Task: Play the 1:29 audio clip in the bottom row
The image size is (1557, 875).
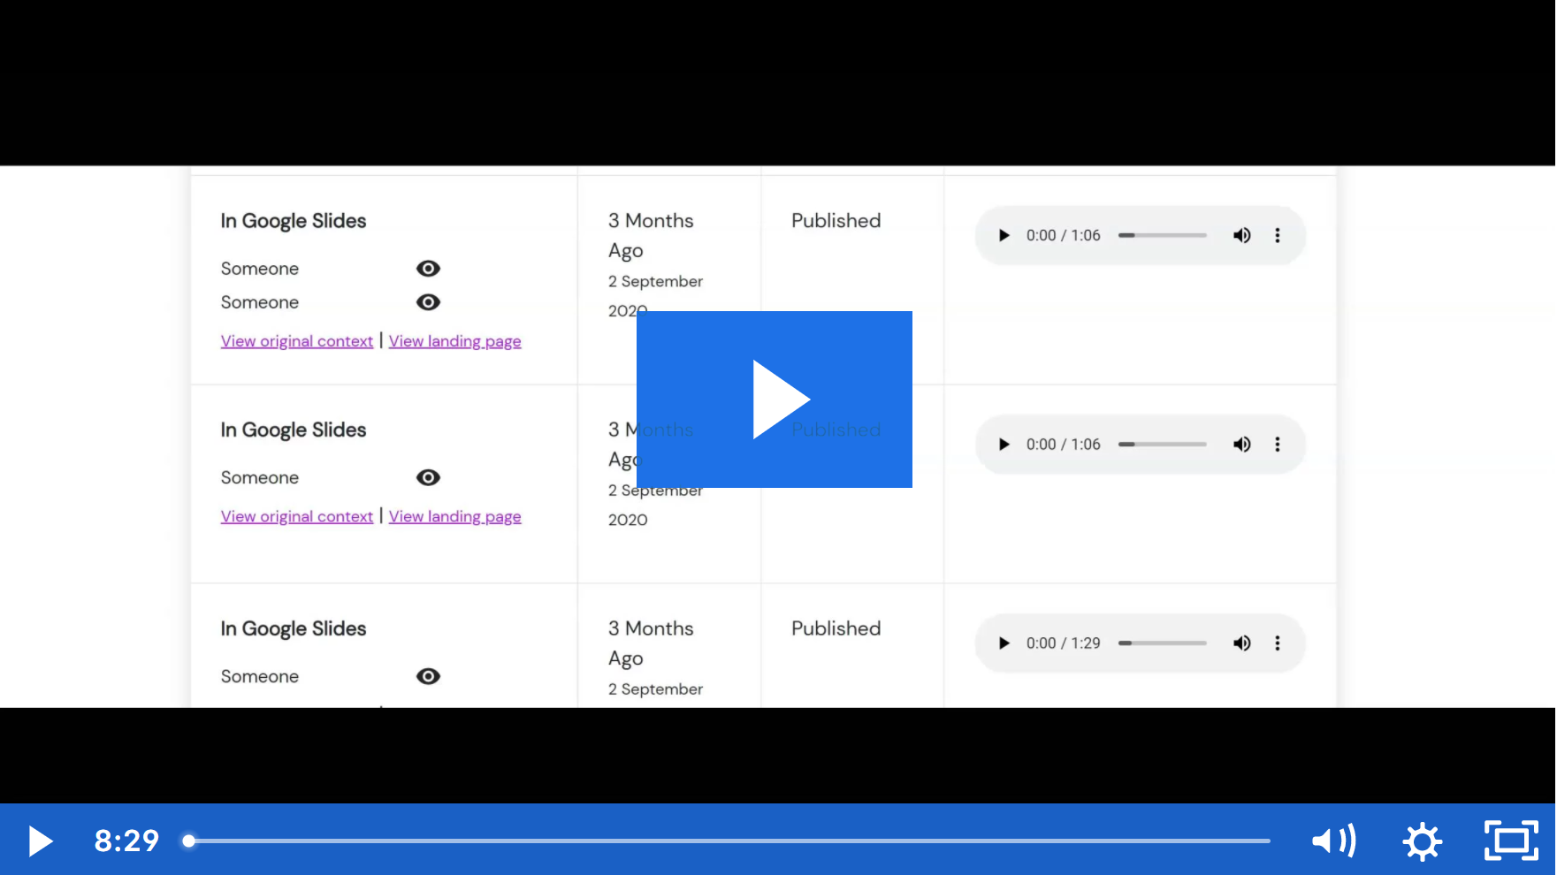Action: tap(1004, 643)
